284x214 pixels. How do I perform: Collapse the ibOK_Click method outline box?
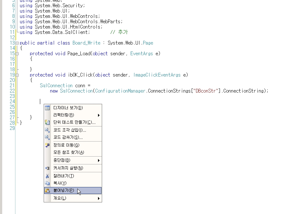coord(17,75)
